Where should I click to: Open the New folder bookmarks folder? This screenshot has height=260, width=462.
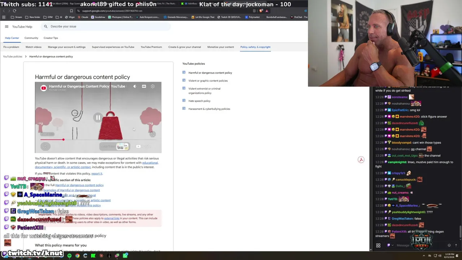(33, 17)
